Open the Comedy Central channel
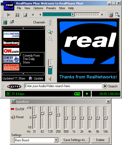The width and height of the screenshot is (122, 145). click(x=11, y=59)
